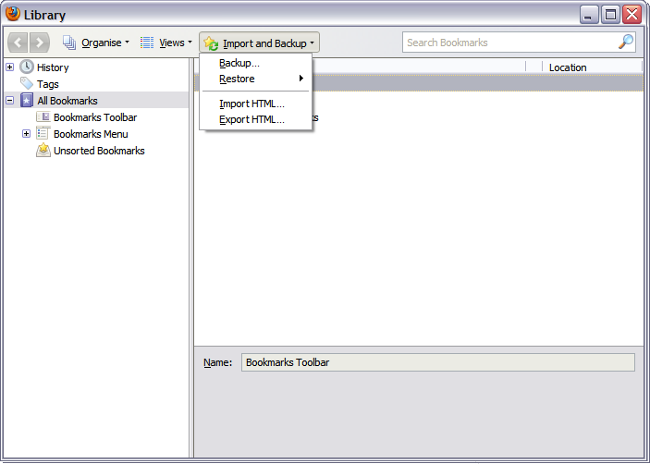This screenshot has height=464, width=650.
Task: Go forward with the right arrow button
Action: [40, 43]
